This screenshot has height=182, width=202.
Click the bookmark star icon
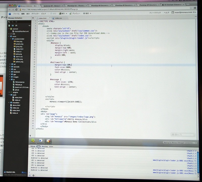(x=191, y=8)
